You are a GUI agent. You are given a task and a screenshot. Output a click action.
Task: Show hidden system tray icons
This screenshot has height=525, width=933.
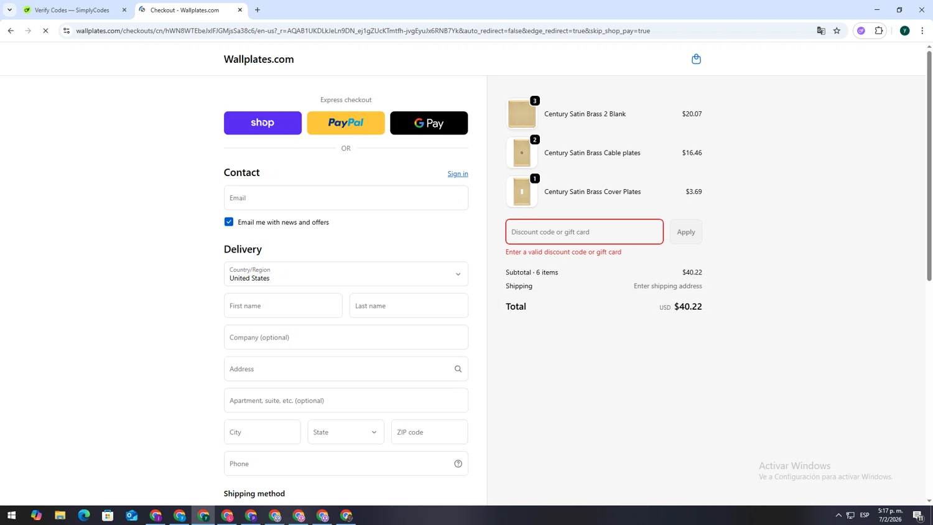click(x=838, y=515)
